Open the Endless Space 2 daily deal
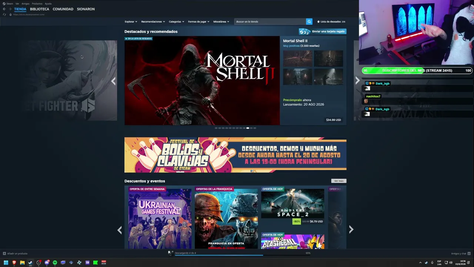474x267 pixels. [x=293, y=206]
